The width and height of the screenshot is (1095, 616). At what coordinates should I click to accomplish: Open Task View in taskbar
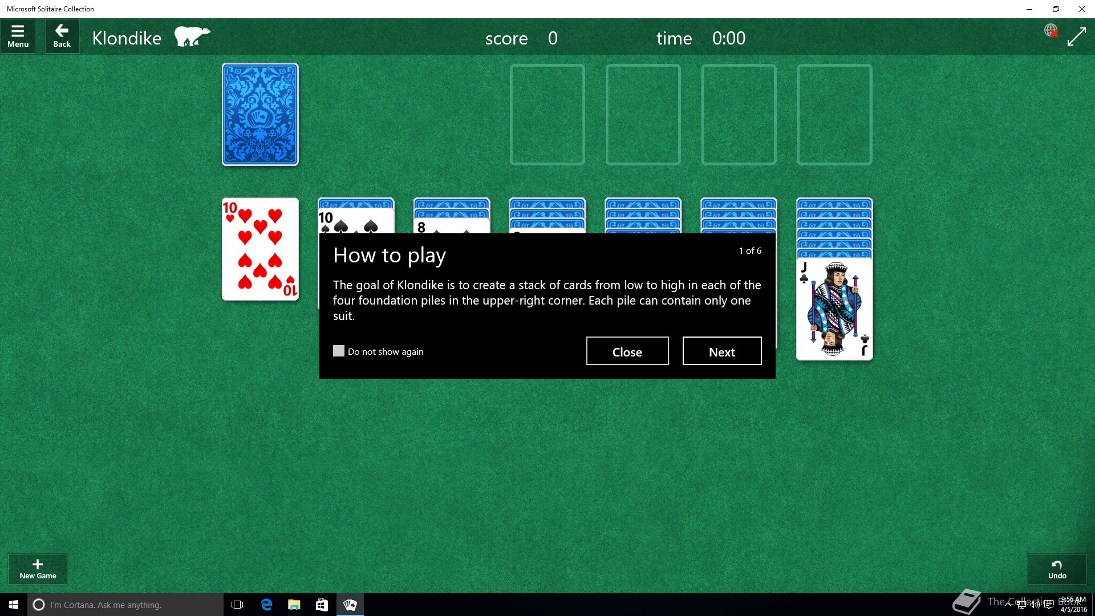[237, 605]
